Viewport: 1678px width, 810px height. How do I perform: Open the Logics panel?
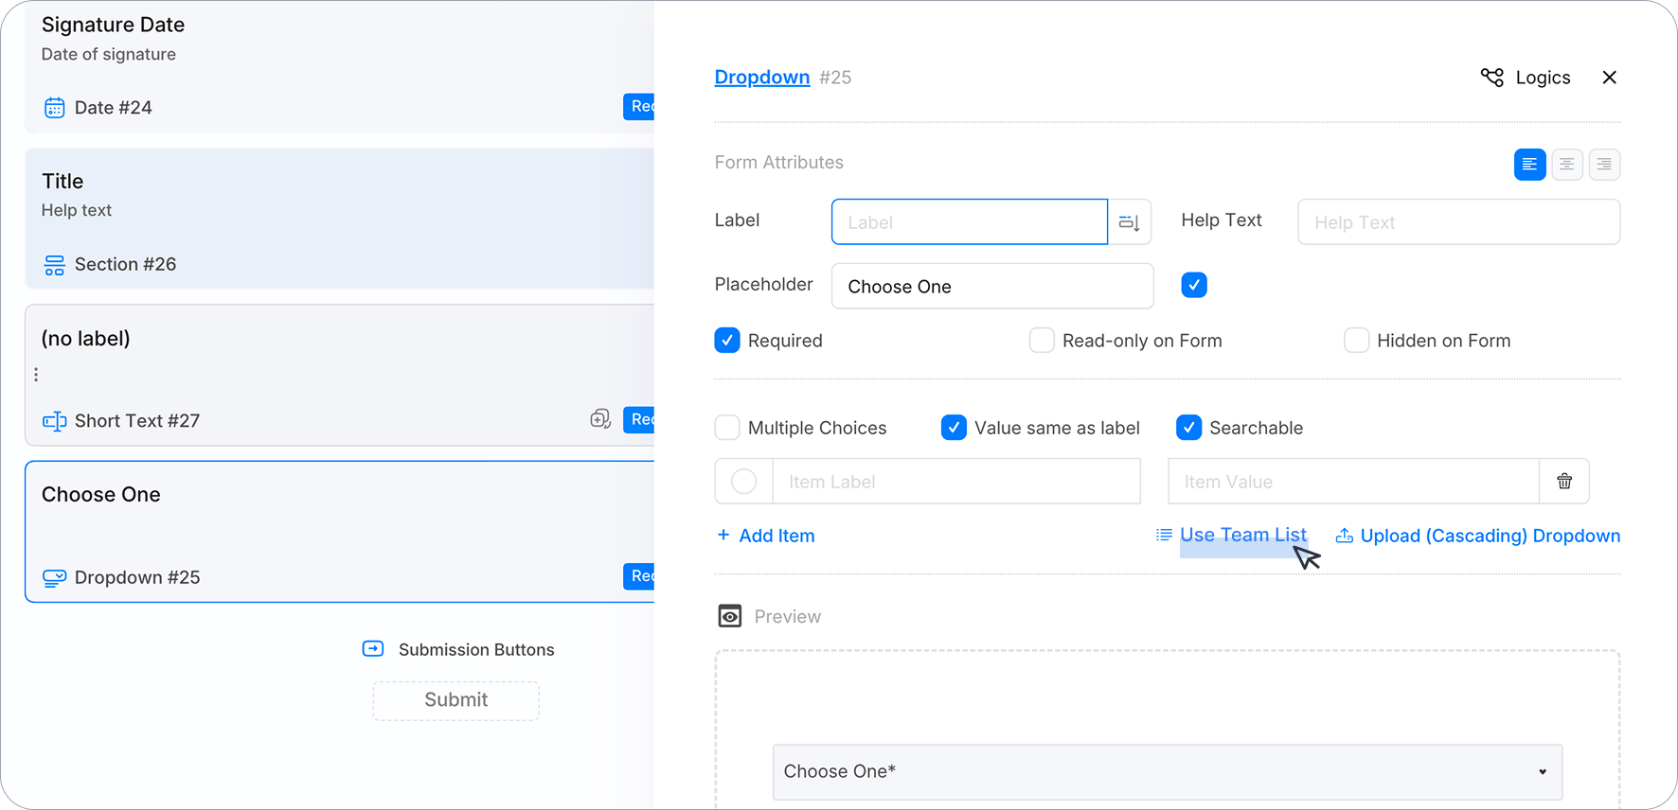point(1526,78)
